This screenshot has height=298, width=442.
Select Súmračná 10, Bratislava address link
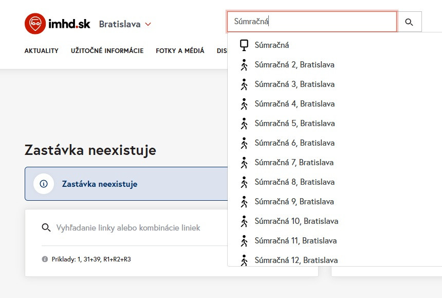click(x=296, y=221)
